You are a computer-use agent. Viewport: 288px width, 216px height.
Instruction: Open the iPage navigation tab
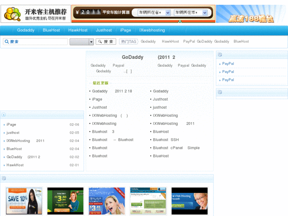coord(126,30)
